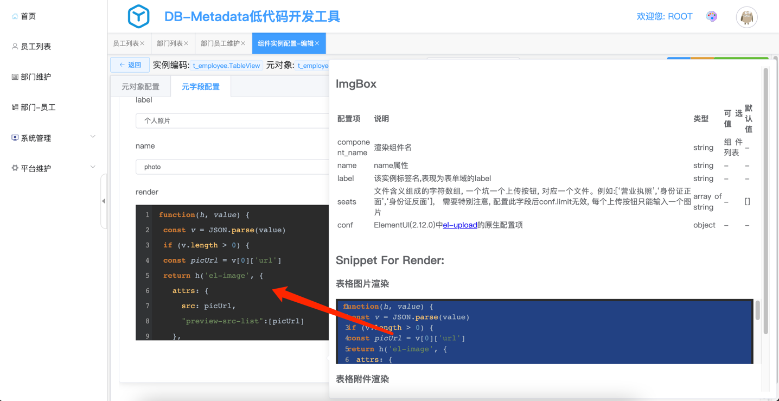Image resolution: width=779 pixels, height=401 pixels.
Task: Click the snippet code block scrollbar
Action: 757,311
